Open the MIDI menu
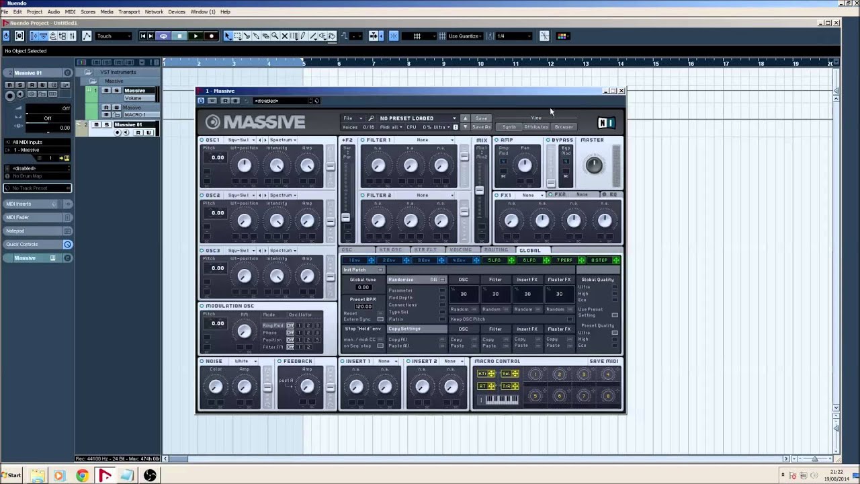The width and height of the screenshot is (860, 484). pyautogui.click(x=70, y=11)
